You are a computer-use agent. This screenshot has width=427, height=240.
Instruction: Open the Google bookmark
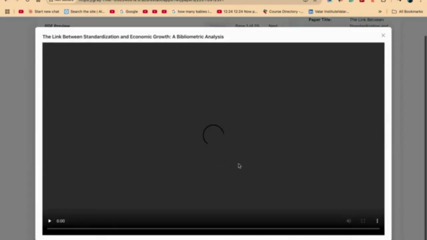[x=129, y=12]
